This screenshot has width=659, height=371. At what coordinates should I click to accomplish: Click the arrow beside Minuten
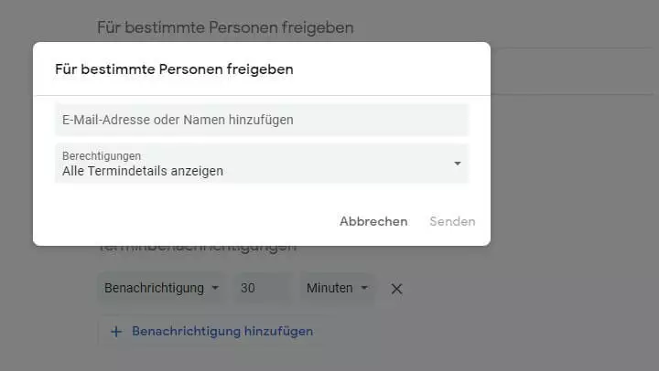pyautogui.click(x=364, y=288)
